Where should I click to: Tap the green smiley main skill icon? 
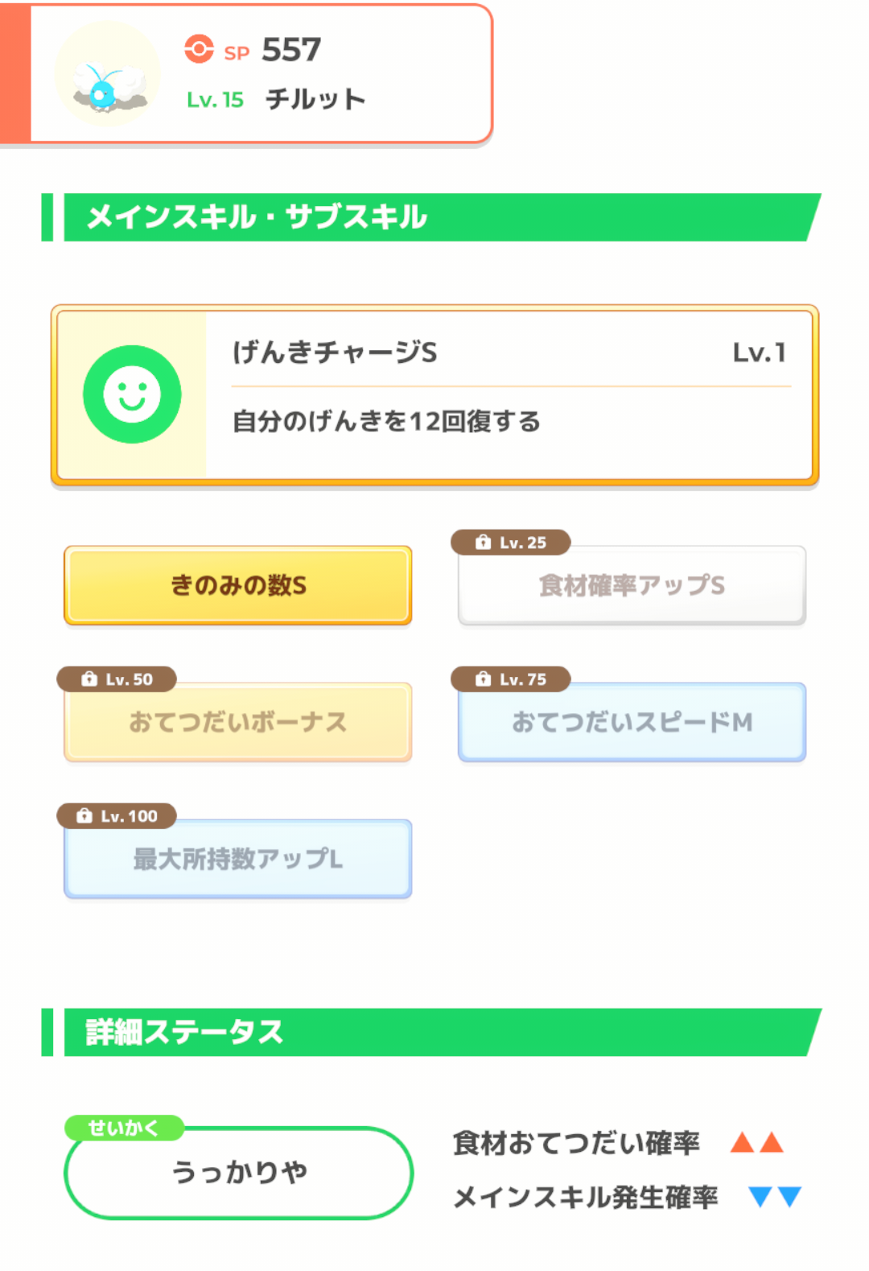132,394
